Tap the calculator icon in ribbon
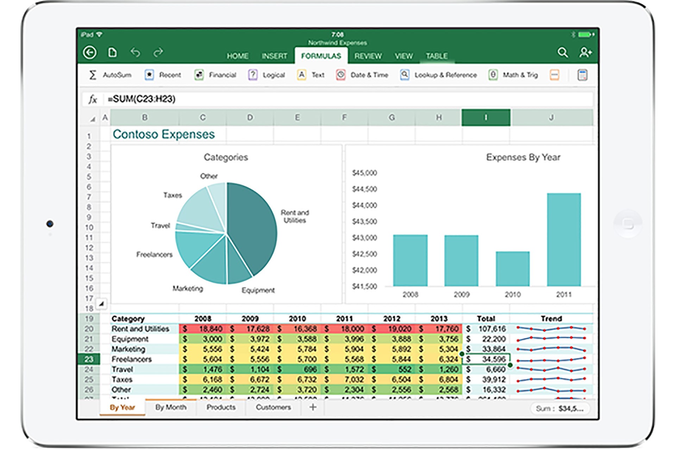This screenshot has width=676, height=450. click(x=582, y=75)
